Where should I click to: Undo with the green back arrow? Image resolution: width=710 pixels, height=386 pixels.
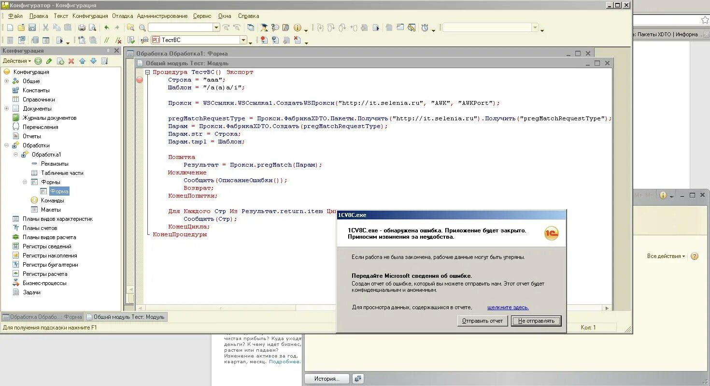107,28
